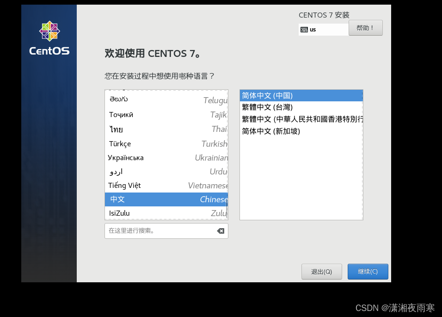This screenshot has width=442, height=317.
Task: Click the language list scrollbar
Action: (227, 209)
